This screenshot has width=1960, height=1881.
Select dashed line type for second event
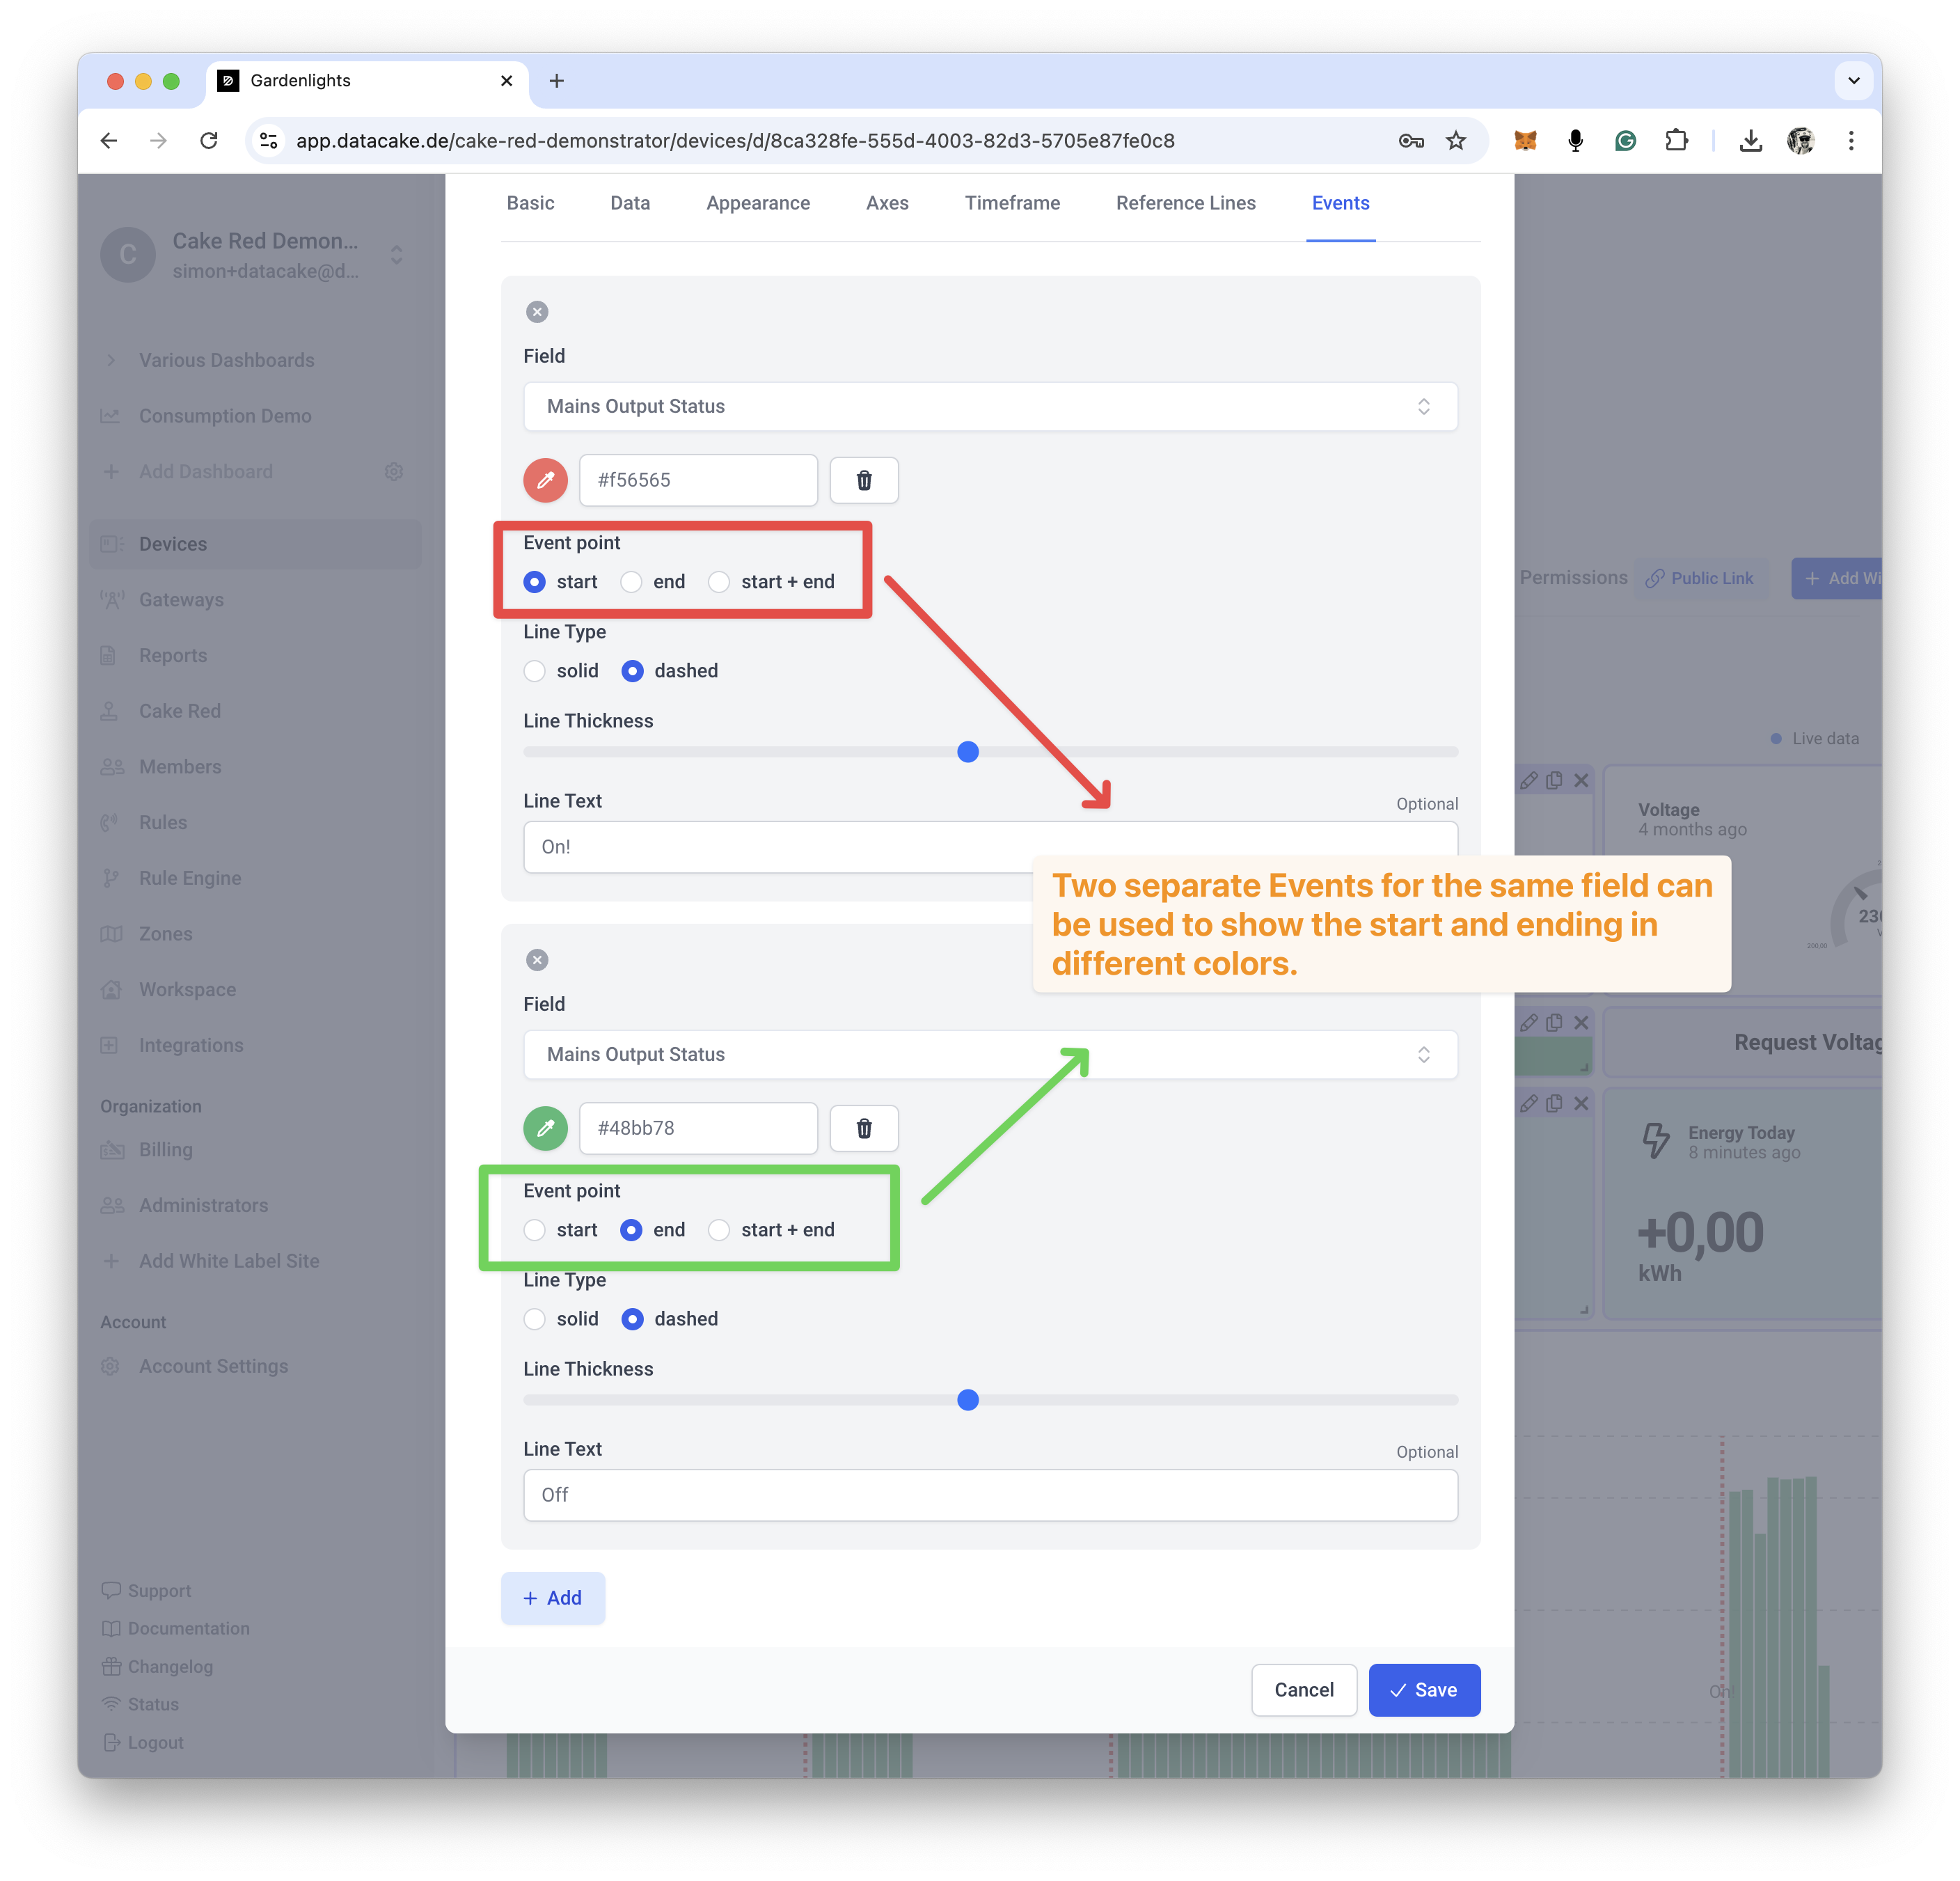tap(632, 1319)
